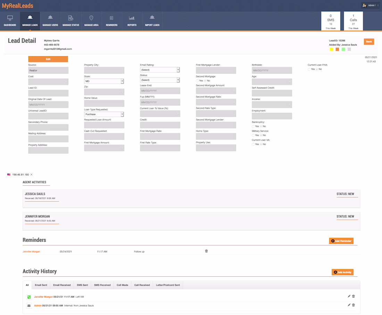Click the orange Edit button
Viewport: 382px width, 315px height.
point(48,59)
